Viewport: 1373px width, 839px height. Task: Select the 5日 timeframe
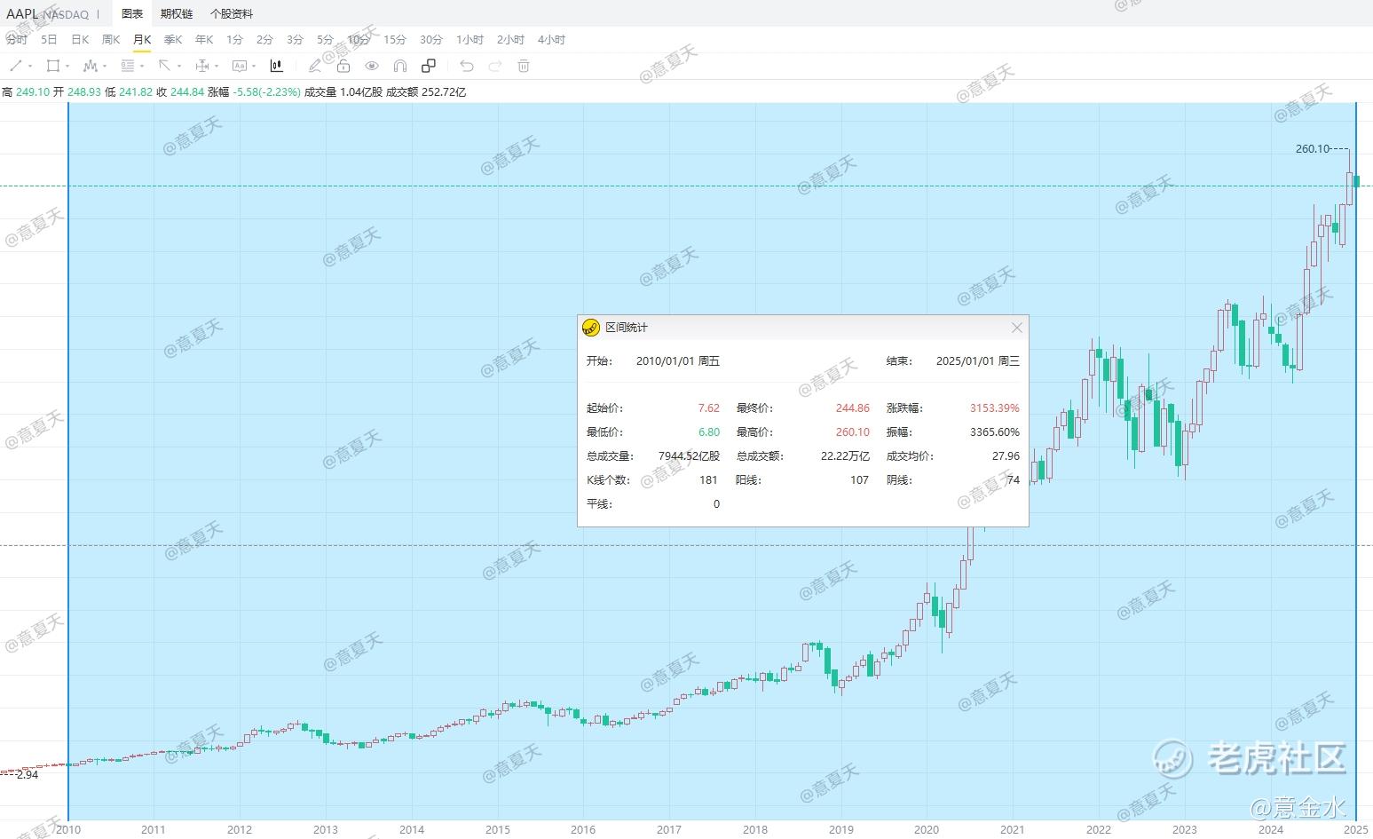tap(49, 40)
